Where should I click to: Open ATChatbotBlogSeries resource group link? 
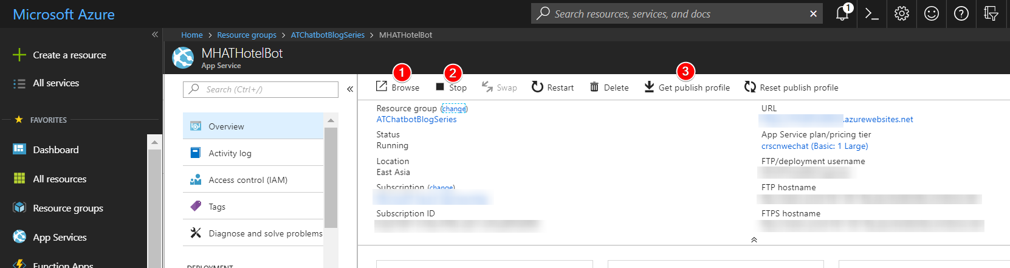pyautogui.click(x=416, y=119)
